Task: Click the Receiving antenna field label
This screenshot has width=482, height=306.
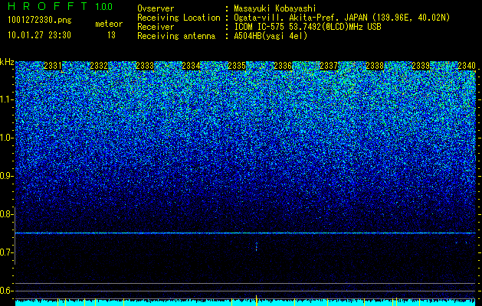Action: [176, 36]
